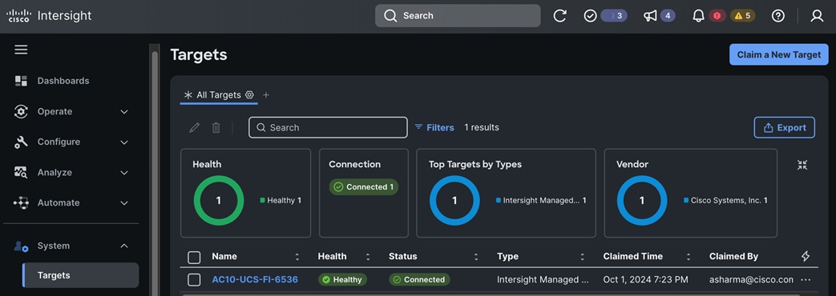Click the Operate gear icon
The image size is (836, 296).
pyautogui.click(x=21, y=111)
